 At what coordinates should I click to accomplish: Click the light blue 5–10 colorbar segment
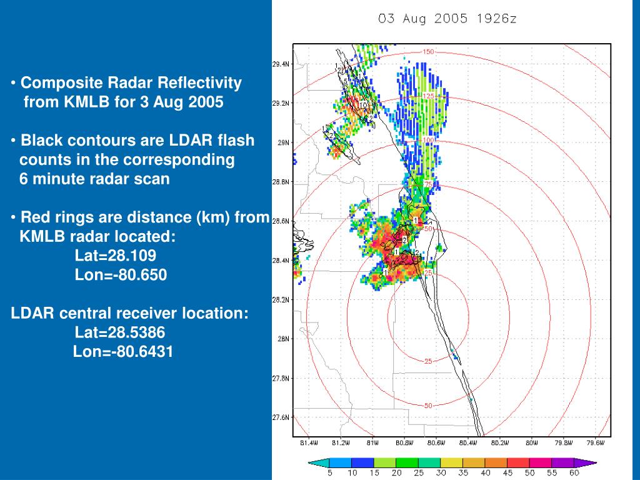341,462
